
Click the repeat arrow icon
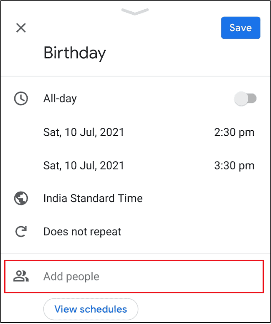click(x=21, y=232)
